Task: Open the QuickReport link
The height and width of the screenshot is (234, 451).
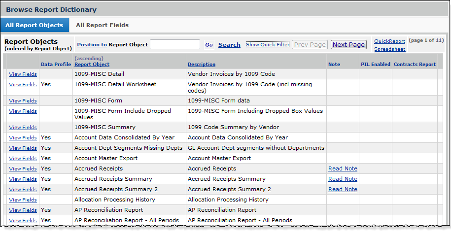Action: click(x=389, y=41)
